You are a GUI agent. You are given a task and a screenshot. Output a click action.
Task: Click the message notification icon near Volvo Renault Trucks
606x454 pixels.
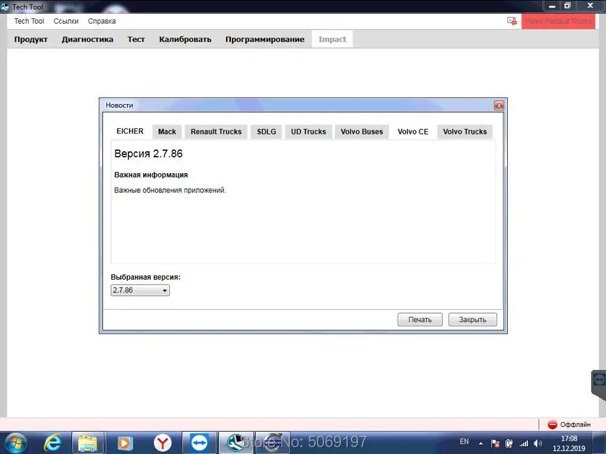tap(511, 21)
